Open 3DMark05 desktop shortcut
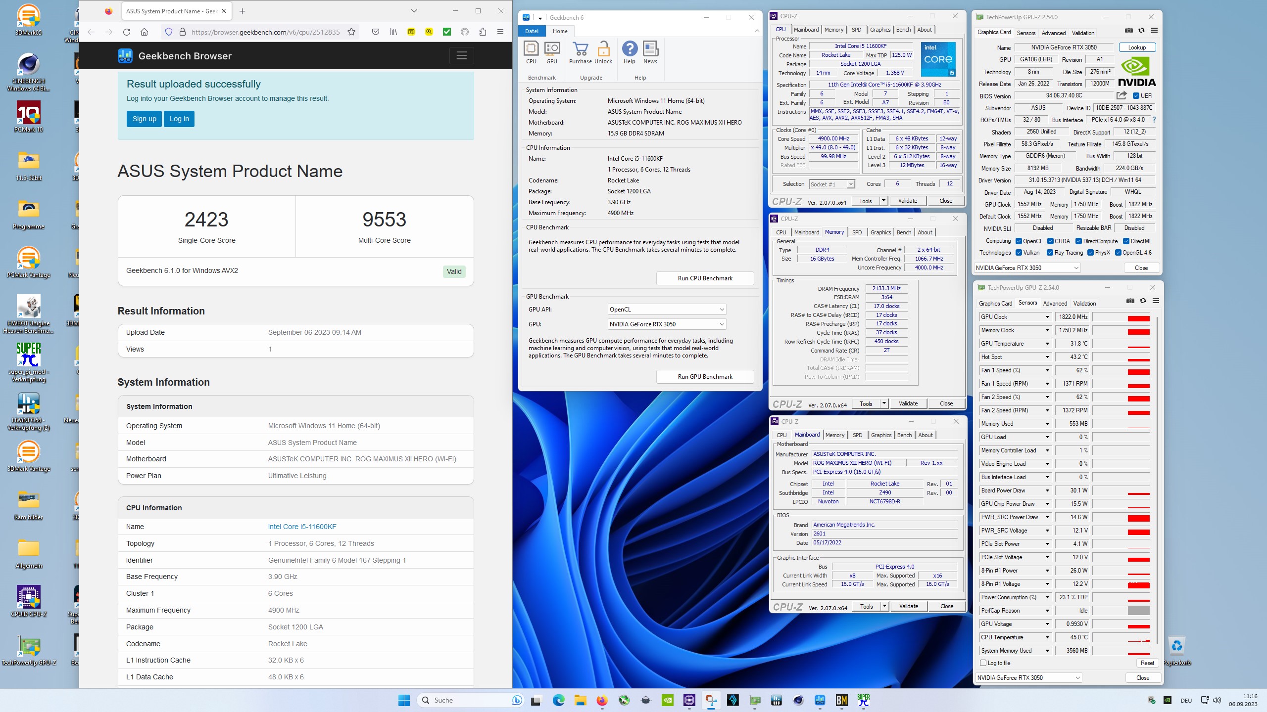This screenshot has width=1267, height=712. coord(29,21)
